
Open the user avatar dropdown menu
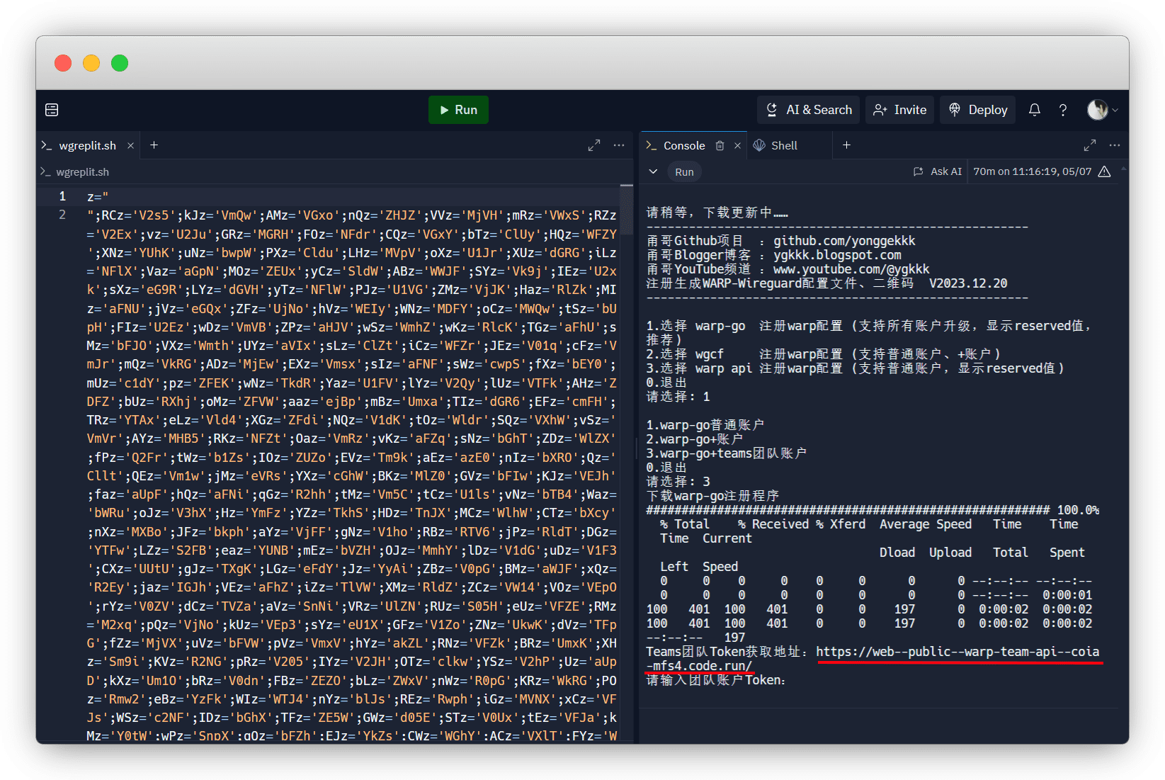click(x=1102, y=110)
